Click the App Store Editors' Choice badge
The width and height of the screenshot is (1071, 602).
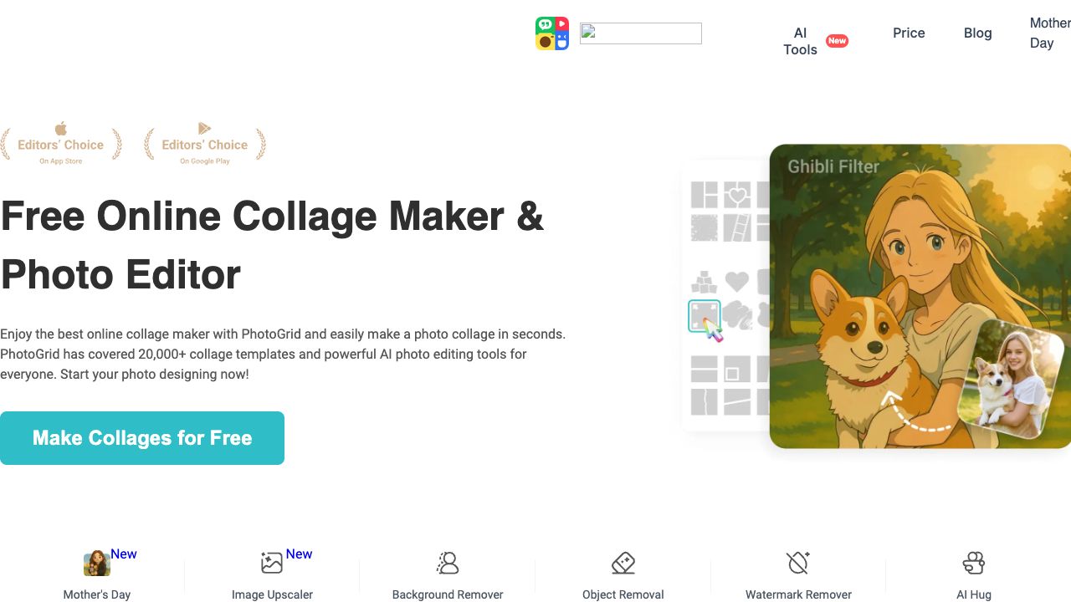click(x=61, y=144)
